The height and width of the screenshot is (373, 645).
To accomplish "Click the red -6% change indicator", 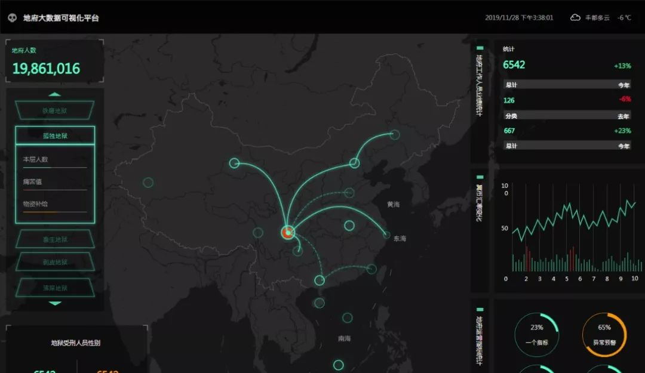I will pos(625,99).
